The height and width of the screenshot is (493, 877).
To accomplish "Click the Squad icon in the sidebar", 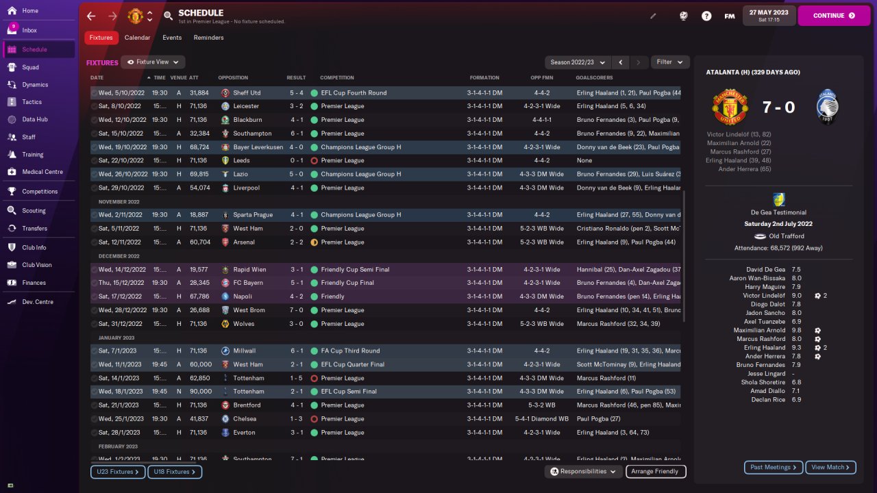I will point(12,67).
